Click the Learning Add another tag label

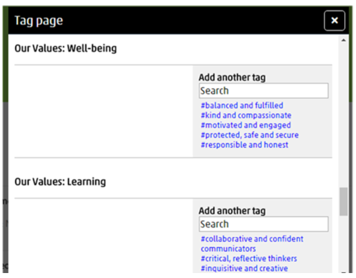tap(232, 211)
